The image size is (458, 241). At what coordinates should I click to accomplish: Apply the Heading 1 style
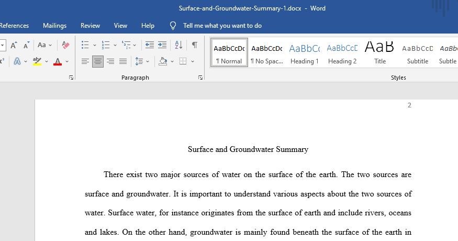coord(304,52)
